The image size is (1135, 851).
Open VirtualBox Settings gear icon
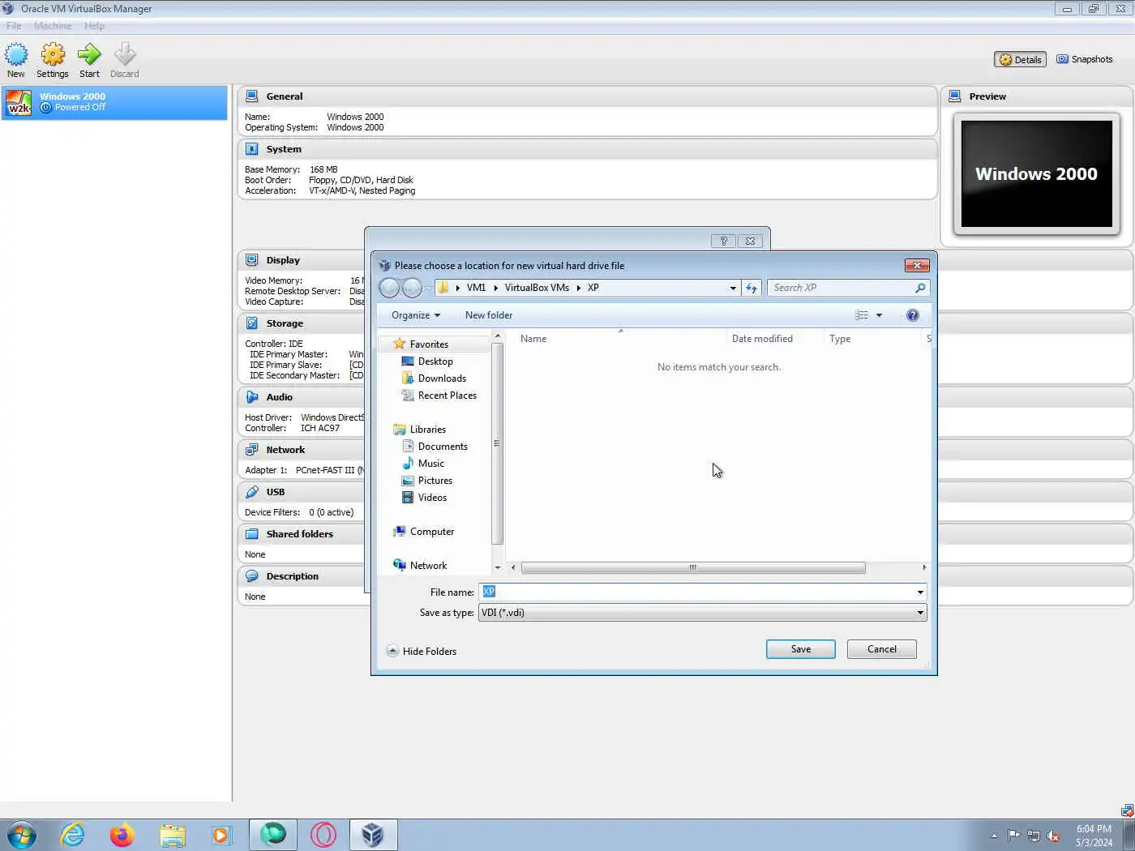click(x=53, y=55)
